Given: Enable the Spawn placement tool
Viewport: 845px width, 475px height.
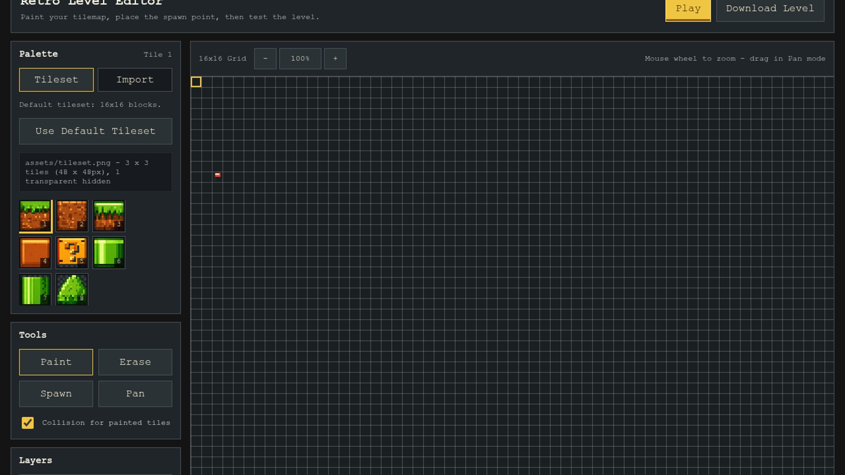Looking at the screenshot, I should tap(56, 394).
